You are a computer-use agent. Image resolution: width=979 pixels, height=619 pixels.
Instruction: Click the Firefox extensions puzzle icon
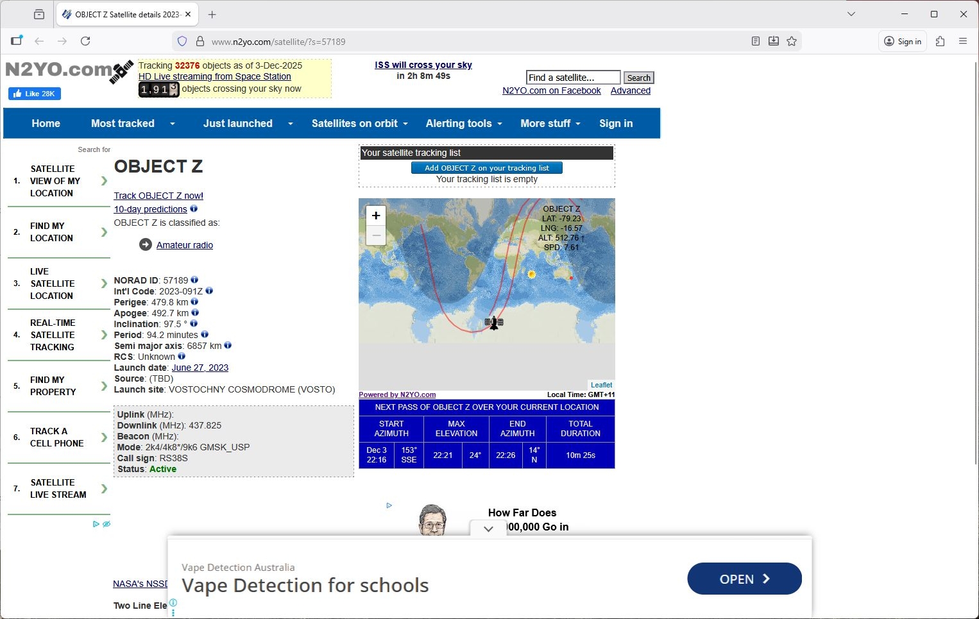941,41
